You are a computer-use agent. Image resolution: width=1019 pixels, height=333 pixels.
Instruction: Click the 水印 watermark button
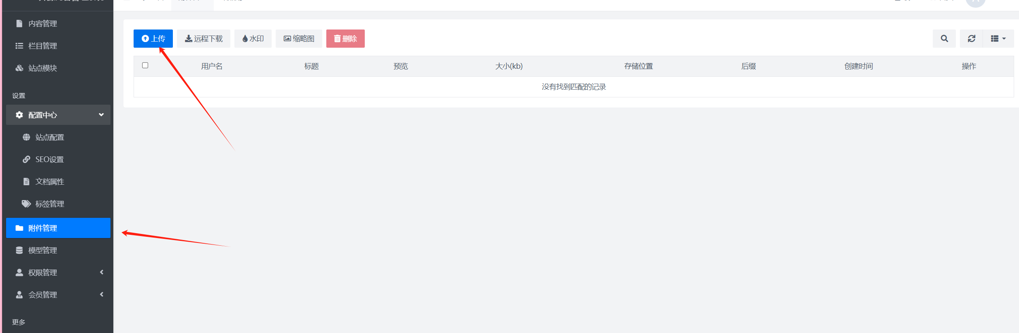(x=253, y=39)
